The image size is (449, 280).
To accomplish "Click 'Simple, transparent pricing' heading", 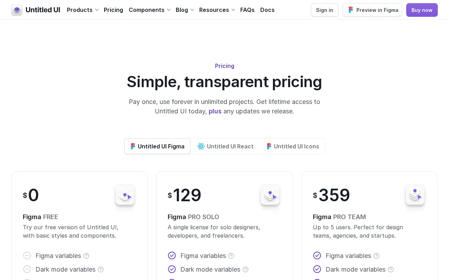I will click(224, 82).
